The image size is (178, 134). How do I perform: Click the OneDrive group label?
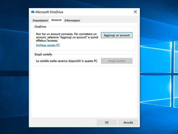[x=40, y=27]
